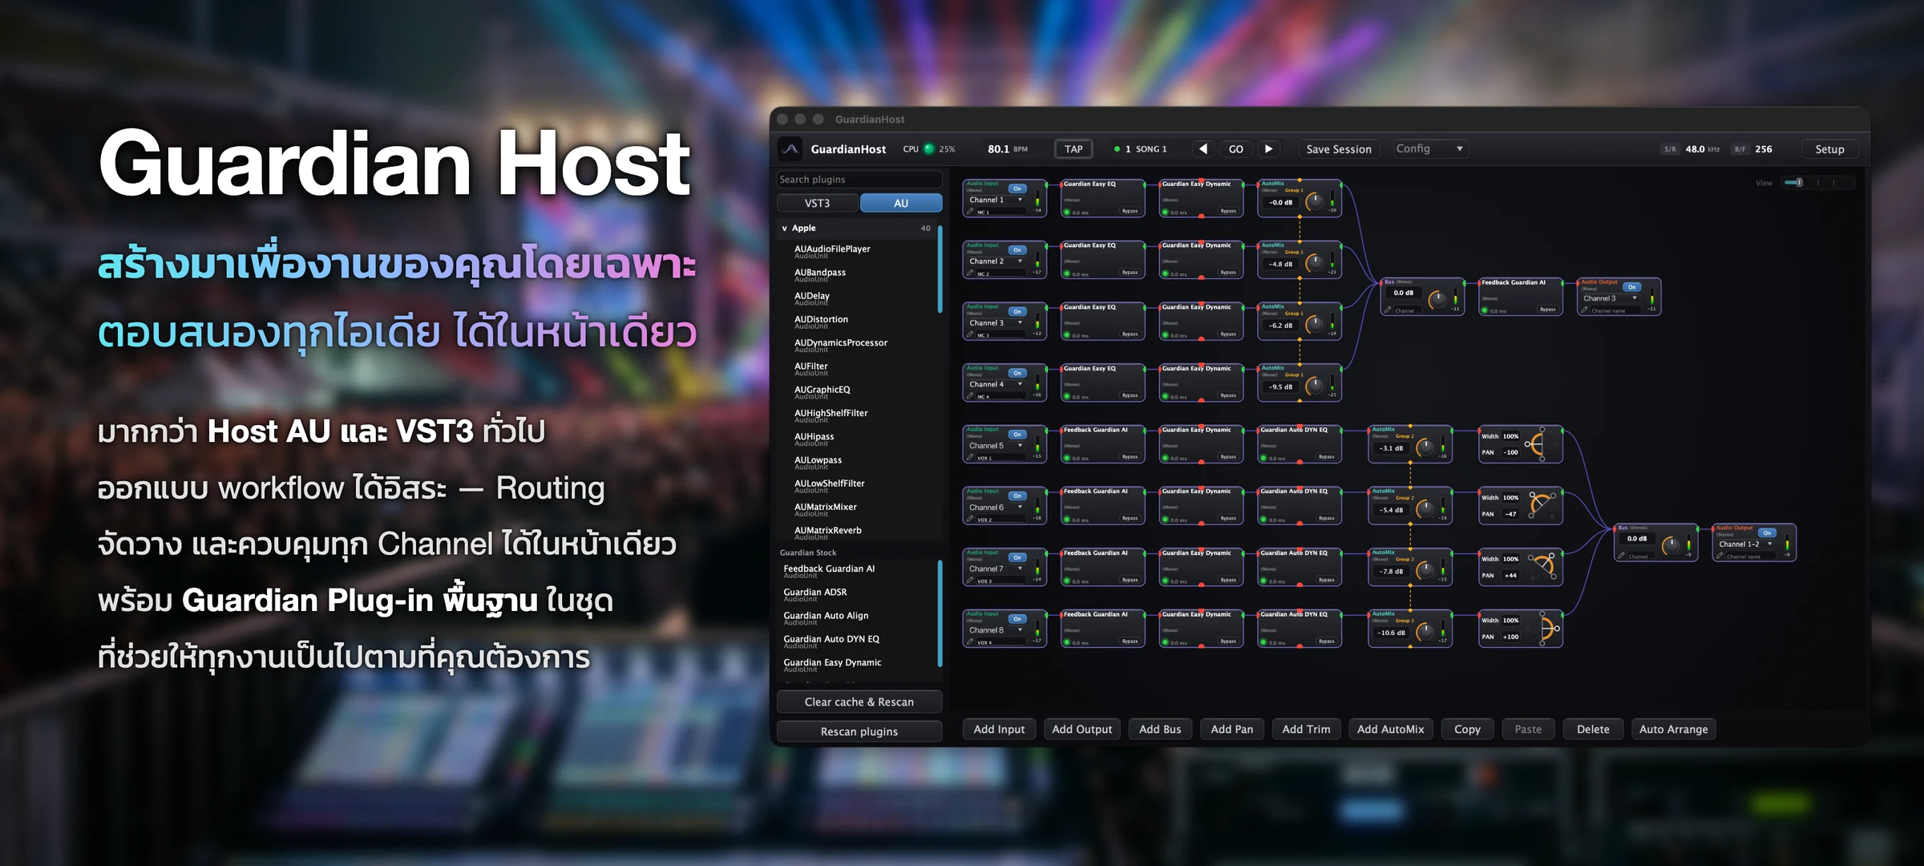This screenshot has height=866, width=1924.
Task: Click the pan widget showing PAN +44
Action: (x=1542, y=567)
